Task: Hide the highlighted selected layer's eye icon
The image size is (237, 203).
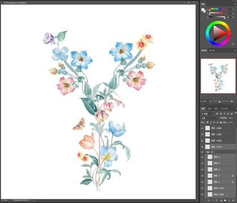Action: click(x=202, y=147)
